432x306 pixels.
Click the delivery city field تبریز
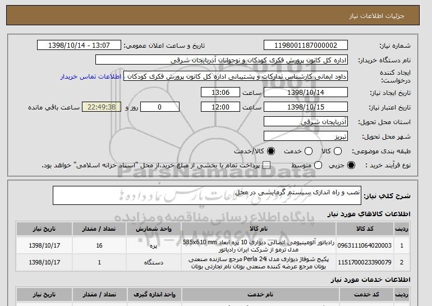[306, 136]
